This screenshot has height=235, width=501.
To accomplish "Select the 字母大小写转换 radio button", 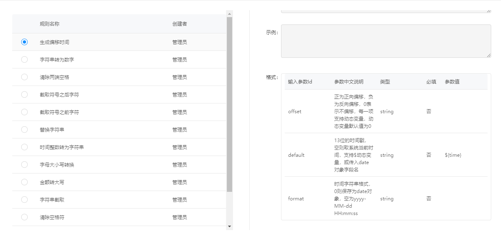I will click(24, 165).
